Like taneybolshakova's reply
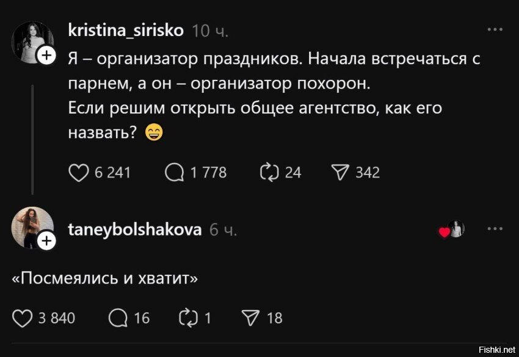The image size is (519, 357). tap(23, 318)
